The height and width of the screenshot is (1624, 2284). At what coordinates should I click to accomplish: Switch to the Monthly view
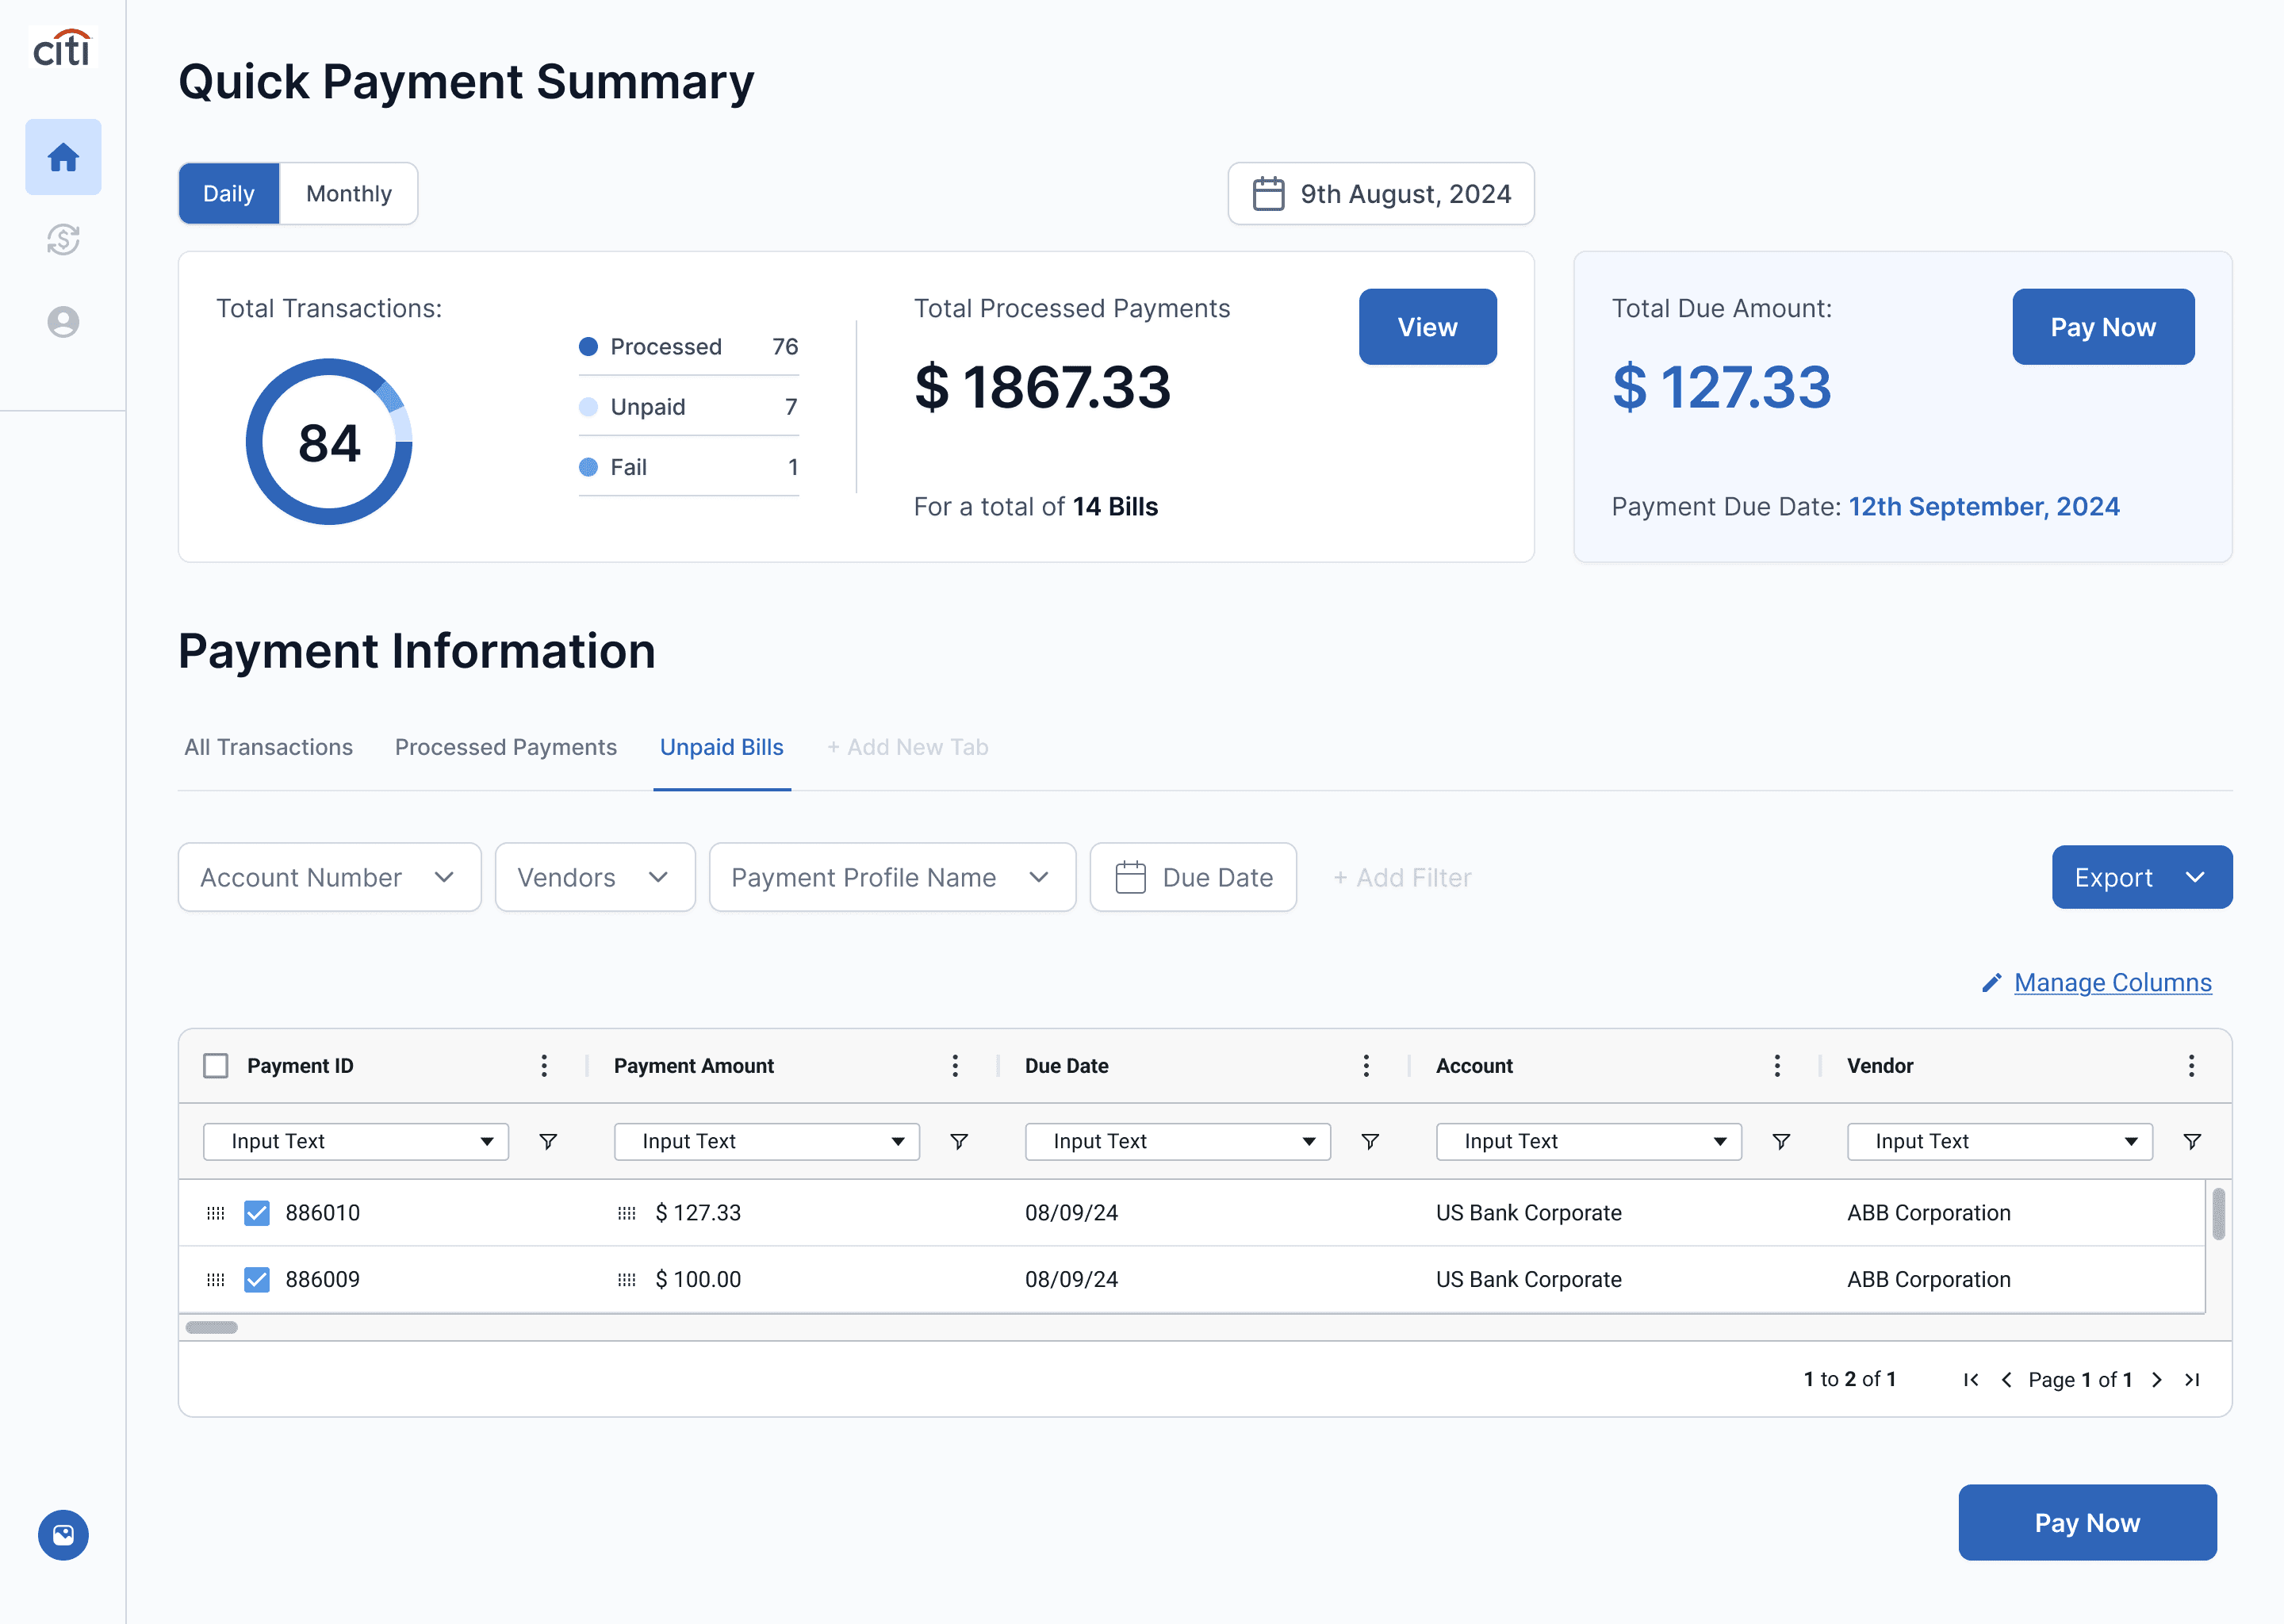pos(349,193)
